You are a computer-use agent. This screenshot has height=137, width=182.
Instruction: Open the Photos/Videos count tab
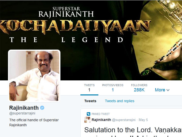(113, 88)
